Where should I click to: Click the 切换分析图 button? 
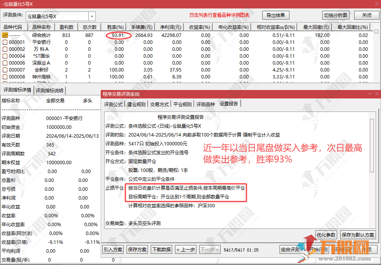(336, 15)
